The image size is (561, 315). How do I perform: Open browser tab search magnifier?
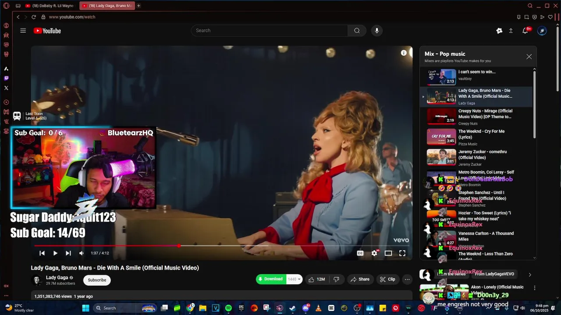tap(530, 6)
